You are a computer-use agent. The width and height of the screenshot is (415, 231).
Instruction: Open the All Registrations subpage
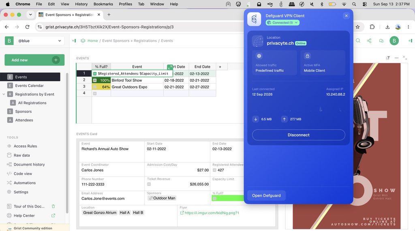[x=32, y=103]
